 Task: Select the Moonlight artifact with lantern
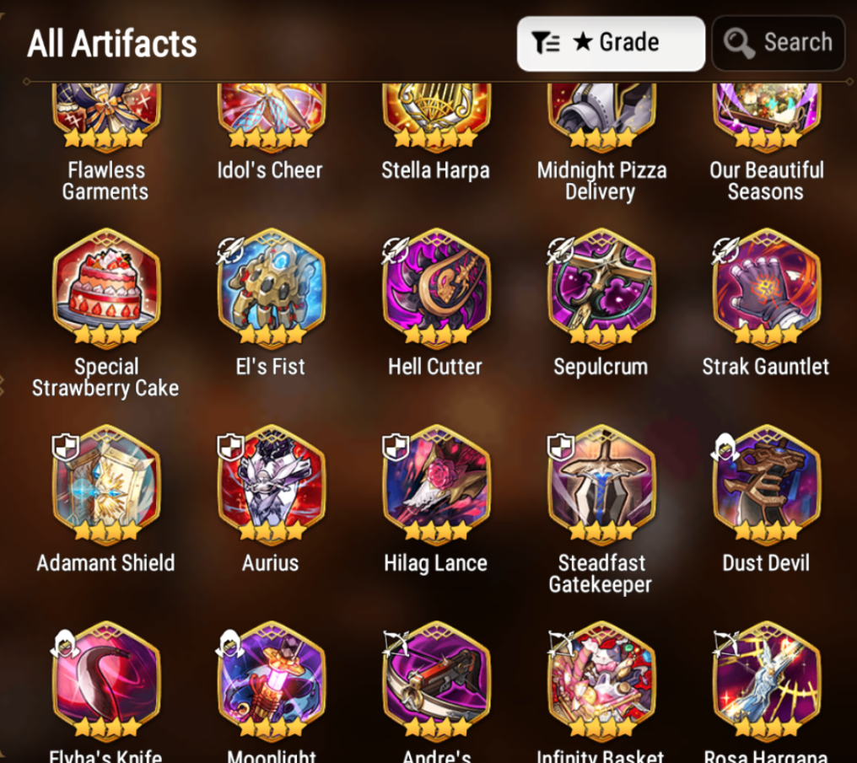(x=272, y=681)
